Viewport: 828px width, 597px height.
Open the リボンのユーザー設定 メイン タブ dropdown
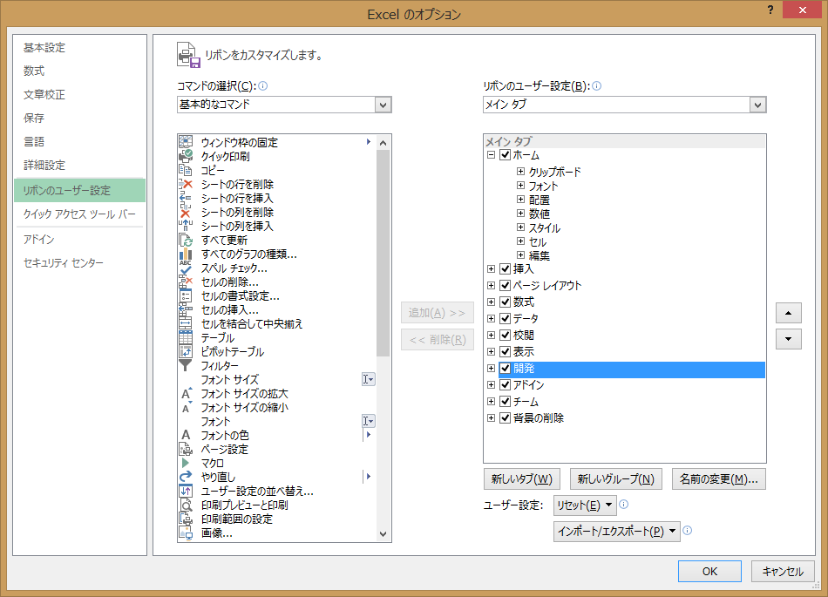click(x=757, y=105)
